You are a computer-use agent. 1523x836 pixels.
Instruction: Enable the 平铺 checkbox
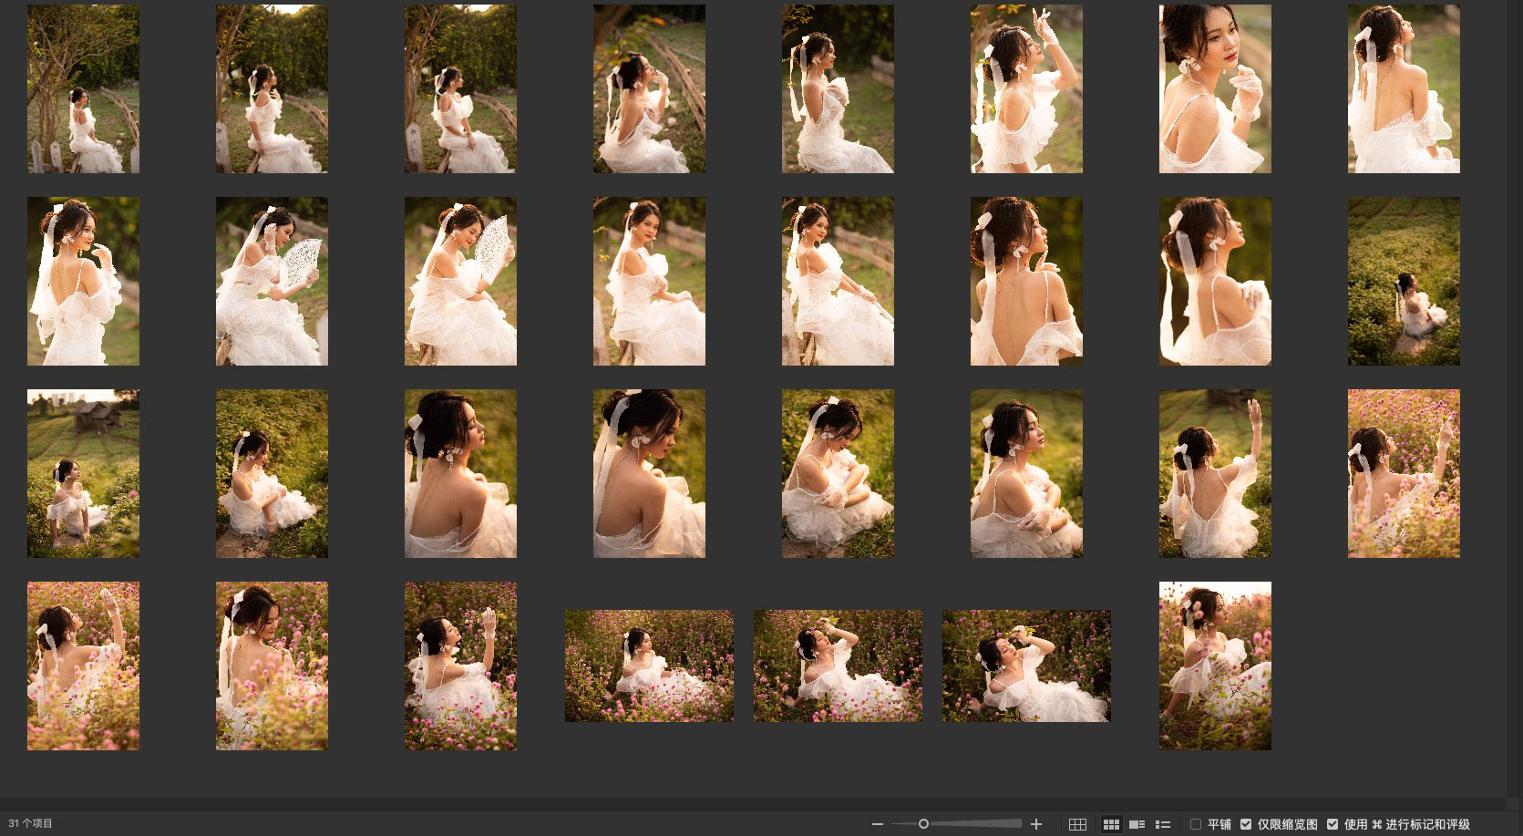pyautogui.click(x=1196, y=824)
